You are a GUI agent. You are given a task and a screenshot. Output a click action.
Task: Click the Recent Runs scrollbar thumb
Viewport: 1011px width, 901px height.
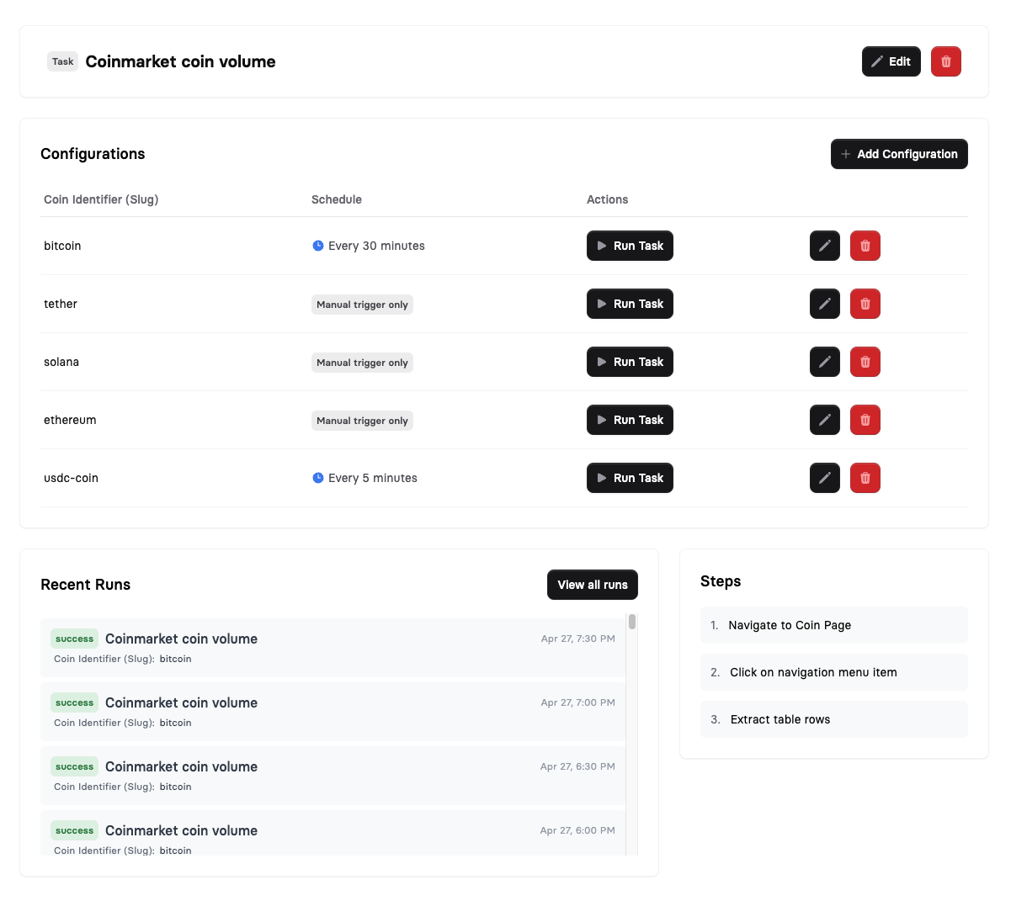point(632,622)
